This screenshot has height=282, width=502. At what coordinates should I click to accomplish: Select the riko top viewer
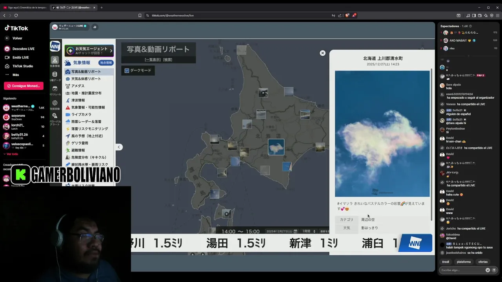click(x=469, y=48)
